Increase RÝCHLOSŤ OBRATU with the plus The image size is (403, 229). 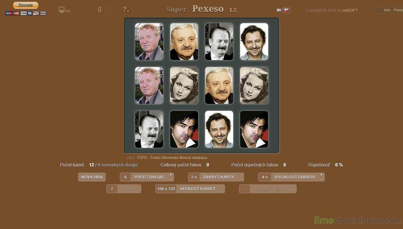tap(321, 175)
